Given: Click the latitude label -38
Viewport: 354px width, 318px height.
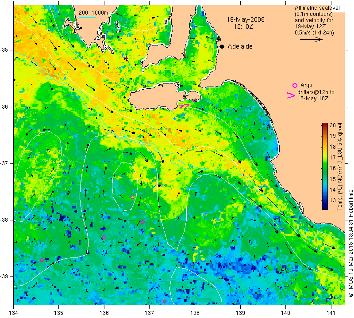Looking at the screenshot, I should pos(4,220).
